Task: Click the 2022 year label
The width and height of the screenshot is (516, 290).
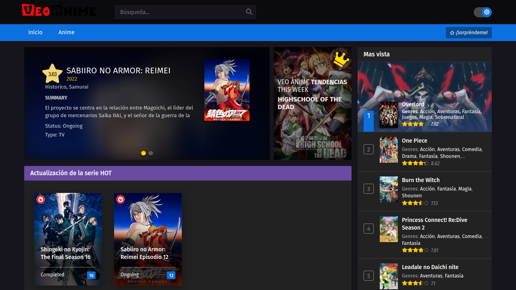Action: tap(72, 79)
